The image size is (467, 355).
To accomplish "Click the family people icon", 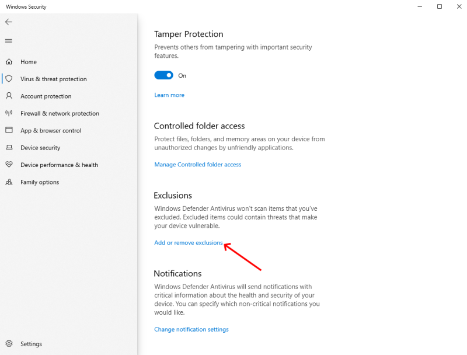I will 9,182.
